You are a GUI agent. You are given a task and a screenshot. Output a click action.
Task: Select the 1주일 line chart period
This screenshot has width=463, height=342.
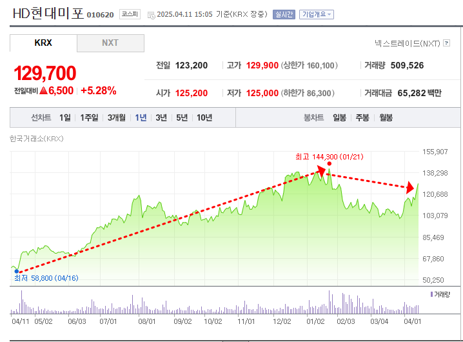coord(89,117)
